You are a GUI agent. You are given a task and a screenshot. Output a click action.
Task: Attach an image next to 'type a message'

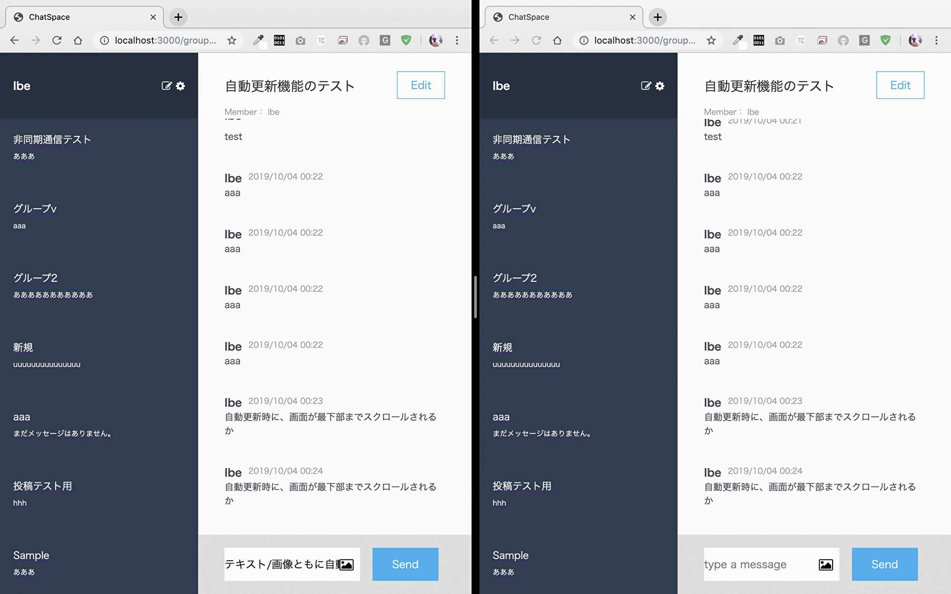point(826,565)
